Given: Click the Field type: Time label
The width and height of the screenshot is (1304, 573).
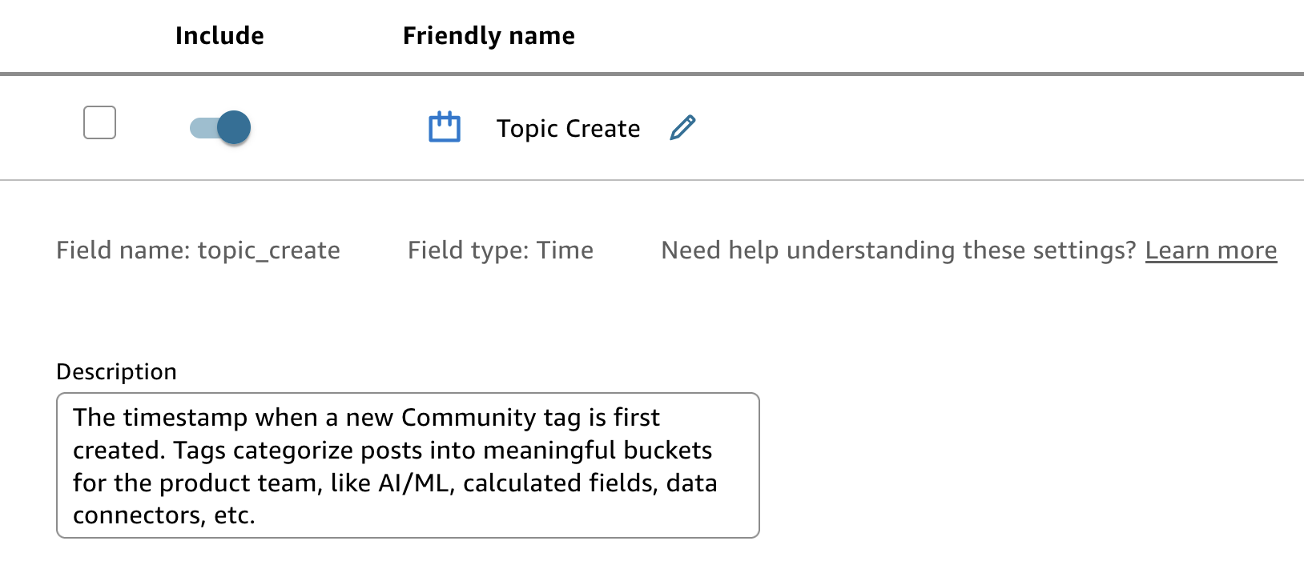Looking at the screenshot, I should click(x=500, y=250).
